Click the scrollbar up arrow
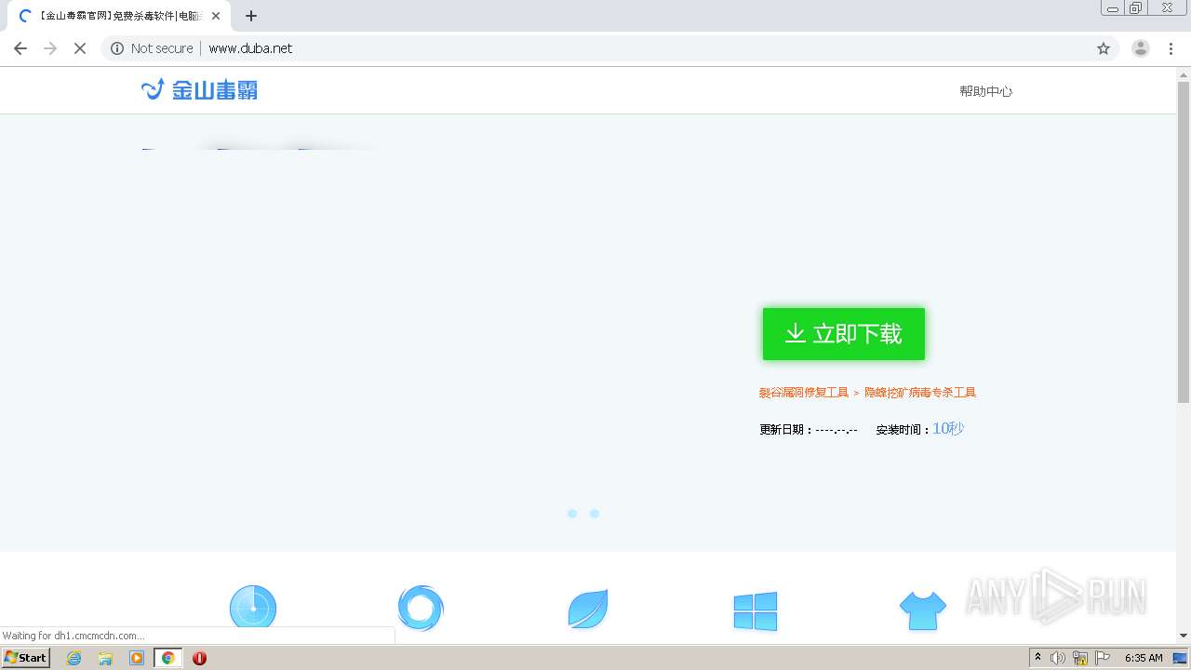The height and width of the screenshot is (670, 1191). [1184, 74]
